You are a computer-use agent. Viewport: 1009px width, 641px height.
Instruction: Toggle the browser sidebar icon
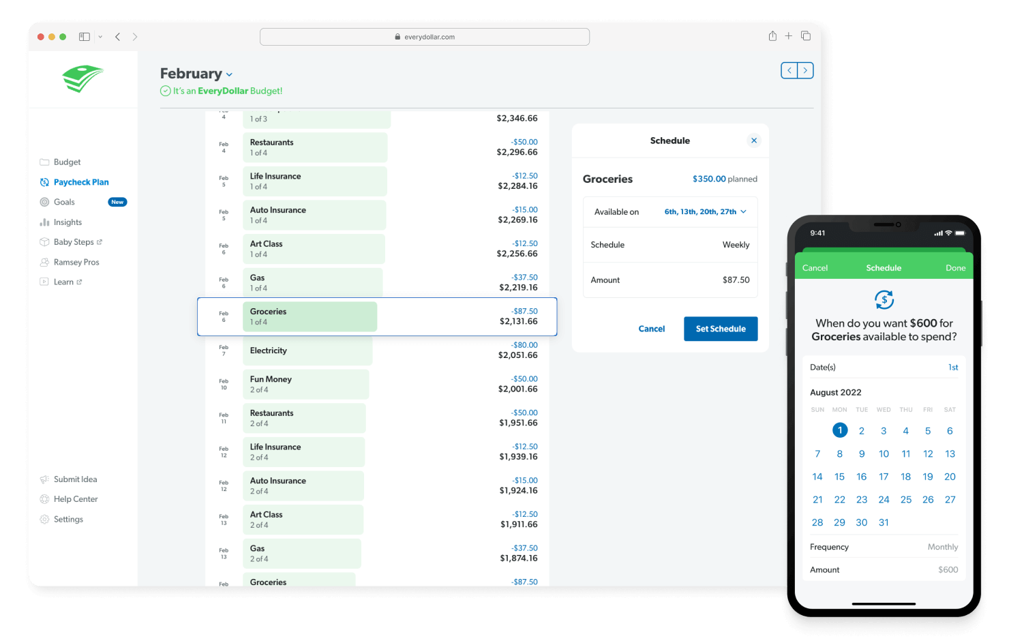point(85,37)
